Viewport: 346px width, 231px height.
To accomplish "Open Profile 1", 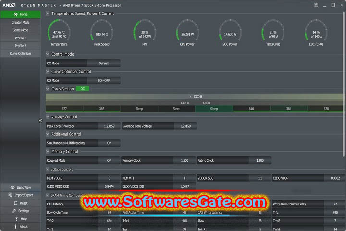I will pyautogui.click(x=21, y=38).
